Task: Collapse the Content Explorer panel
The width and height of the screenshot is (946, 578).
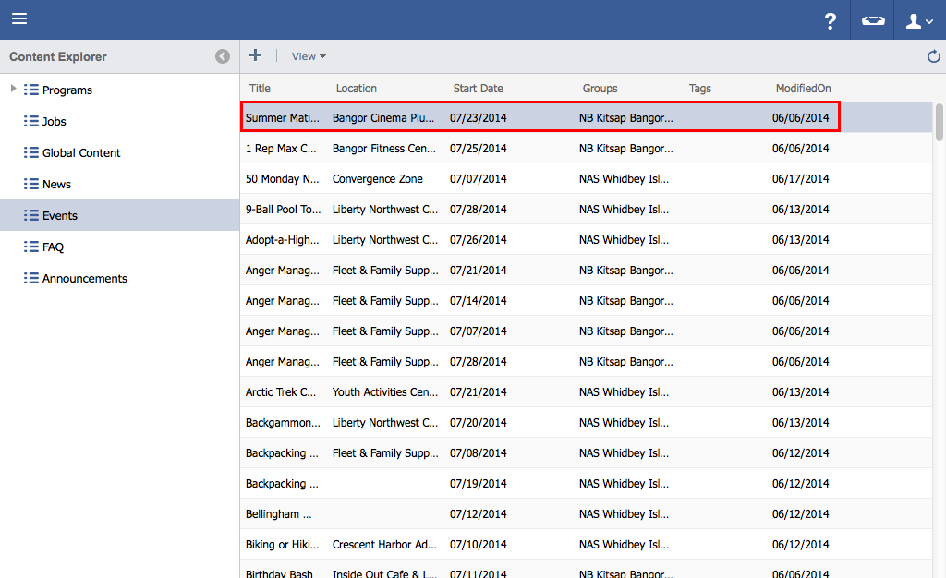Action: click(223, 56)
